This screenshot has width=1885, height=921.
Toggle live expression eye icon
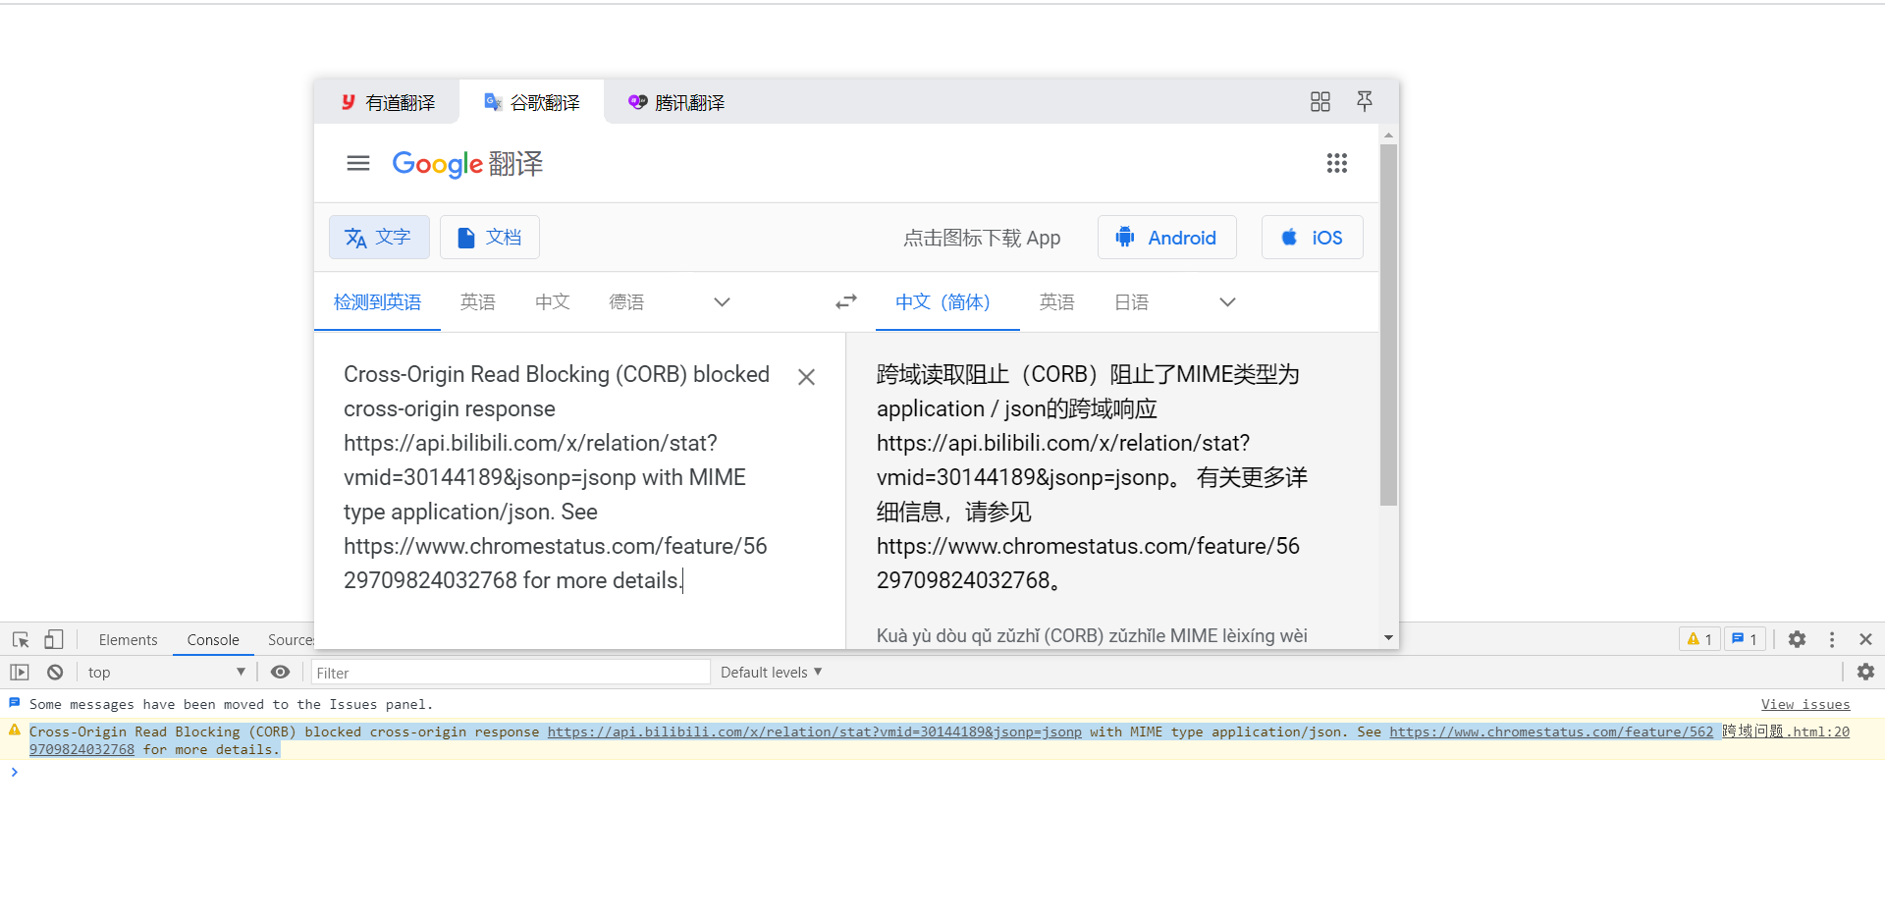280,673
